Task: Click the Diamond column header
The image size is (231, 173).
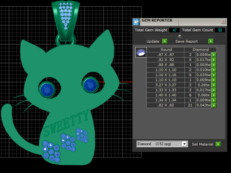Action: click(x=201, y=49)
